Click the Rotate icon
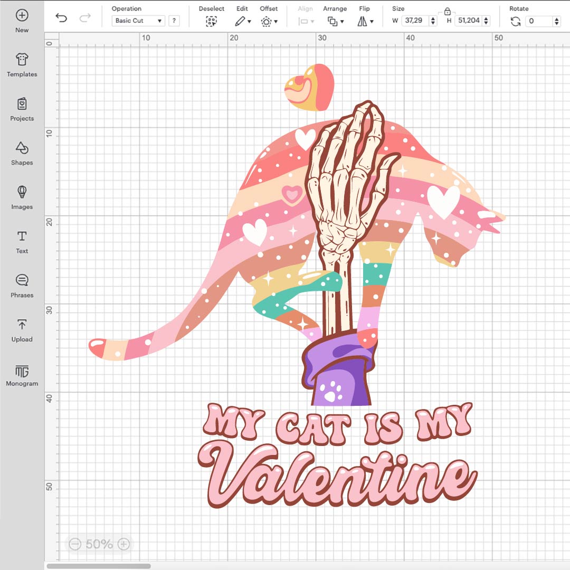Screen dimensions: 570x570 516,22
